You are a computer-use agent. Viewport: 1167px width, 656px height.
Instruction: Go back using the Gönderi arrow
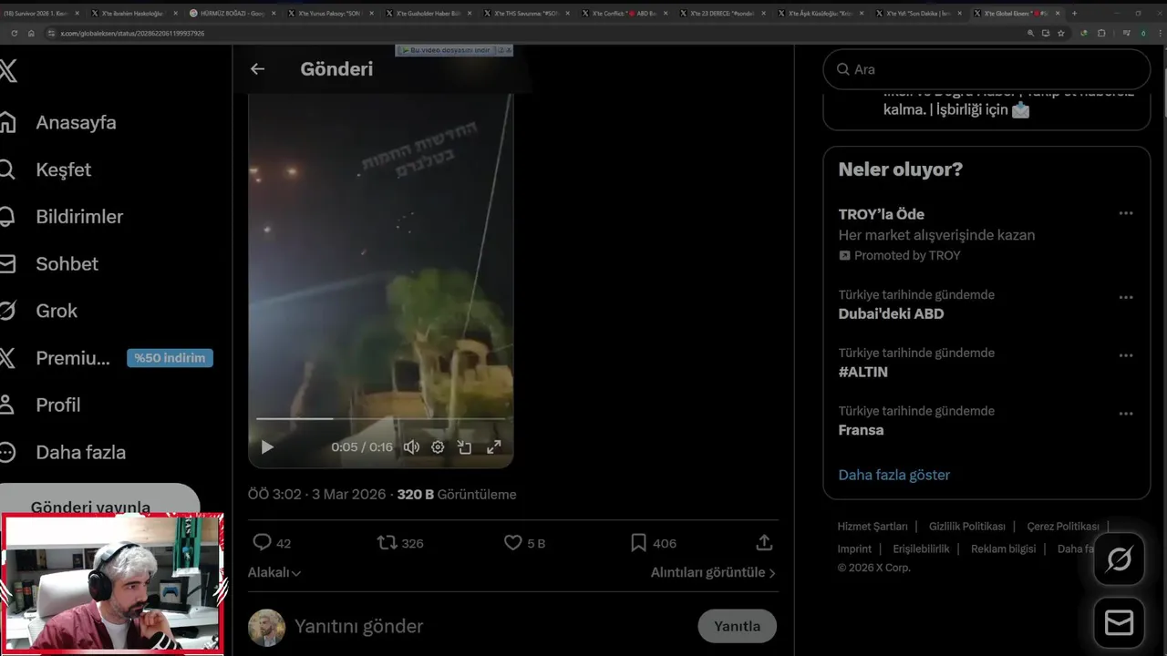tap(257, 69)
